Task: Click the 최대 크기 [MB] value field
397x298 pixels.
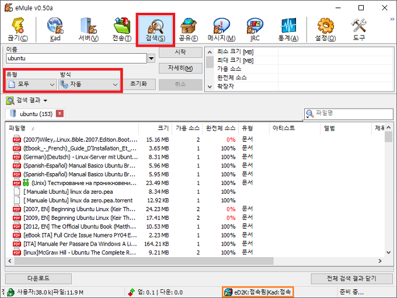Action: coord(336,61)
